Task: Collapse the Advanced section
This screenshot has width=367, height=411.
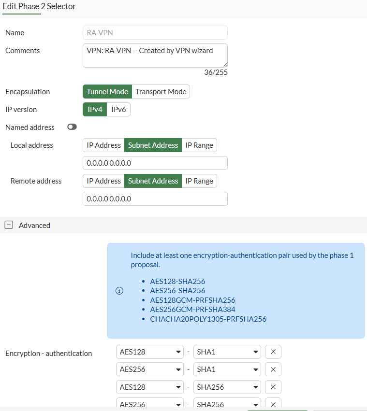Action: (x=8, y=225)
